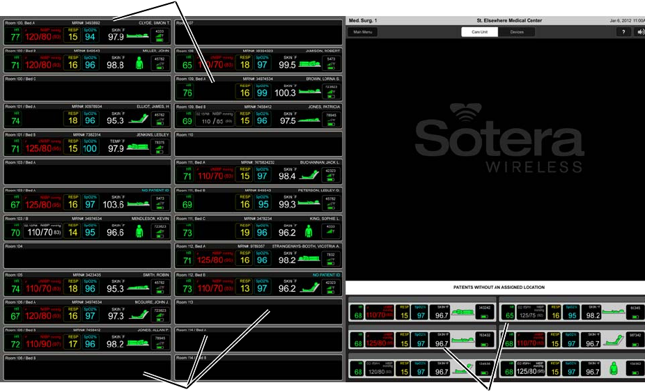Screen dimensions: 645x392
Task: Click the reclined posture icon for Buchannan, Jack L
Action: point(309,175)
